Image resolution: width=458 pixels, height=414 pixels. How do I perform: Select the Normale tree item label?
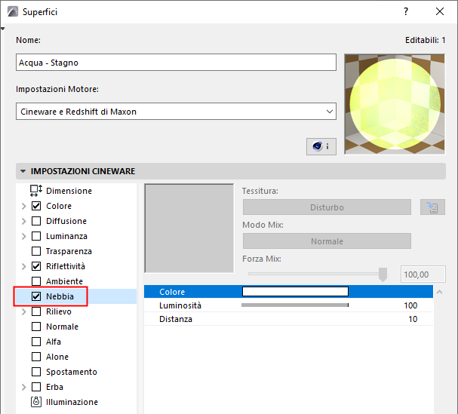[x=62, y=327]
